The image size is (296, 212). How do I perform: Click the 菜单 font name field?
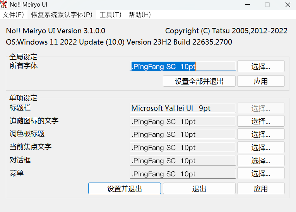tap(183, 174)
